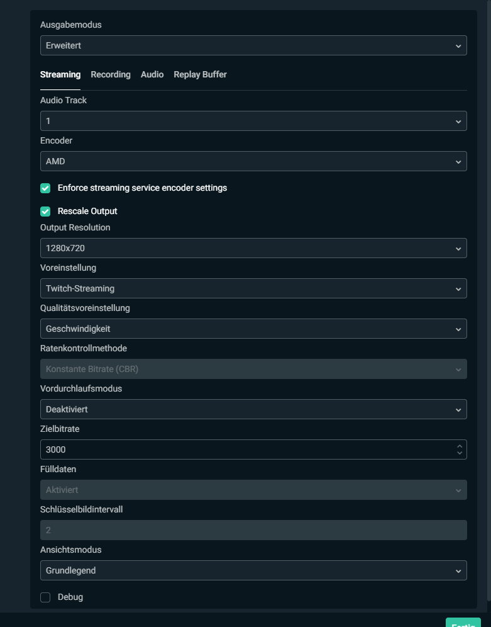Click the chevron icon of Voreinstellung Twitch-Streaming
Screen dimensions: 491x627
tap(458, 289)
